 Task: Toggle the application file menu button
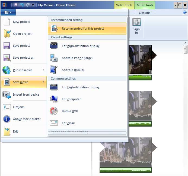(8, 12)
